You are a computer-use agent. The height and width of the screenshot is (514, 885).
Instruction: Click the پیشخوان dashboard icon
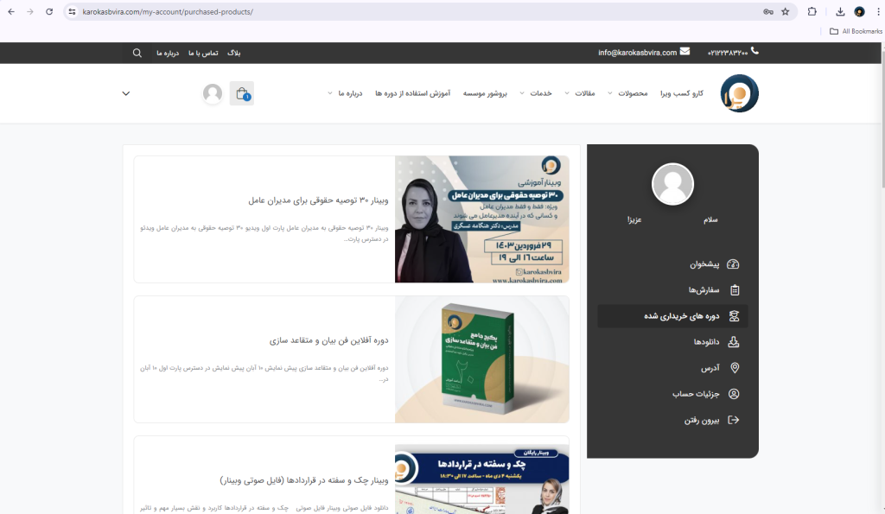click(733, 264)
